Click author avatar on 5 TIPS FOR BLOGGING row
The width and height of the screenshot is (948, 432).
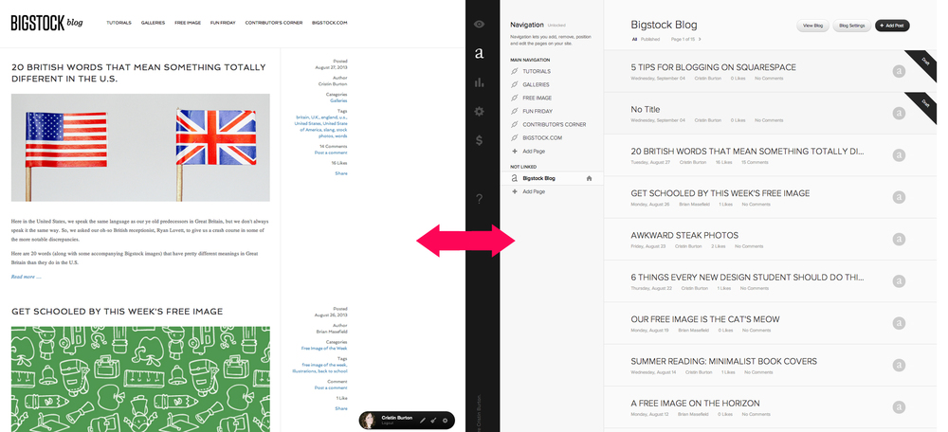[899, 71]
